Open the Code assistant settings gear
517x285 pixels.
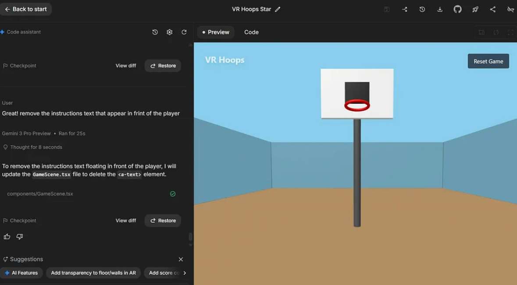pyautogui.click(x=169, y=32)
